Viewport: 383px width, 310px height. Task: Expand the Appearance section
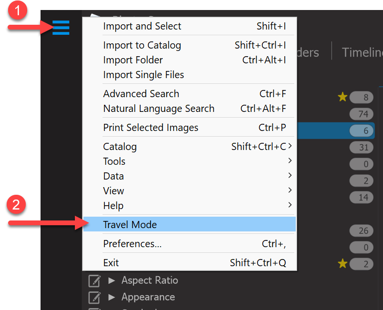[112, 297]
